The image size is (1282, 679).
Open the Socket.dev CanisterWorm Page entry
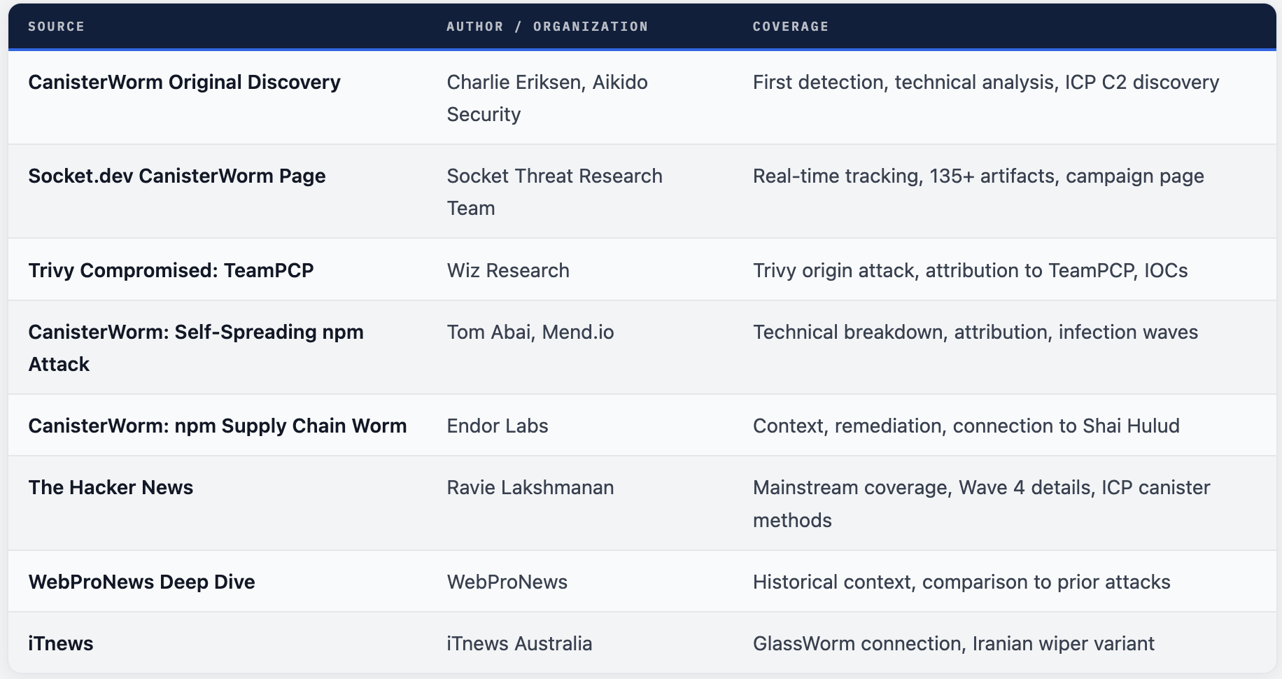point(176,176)
